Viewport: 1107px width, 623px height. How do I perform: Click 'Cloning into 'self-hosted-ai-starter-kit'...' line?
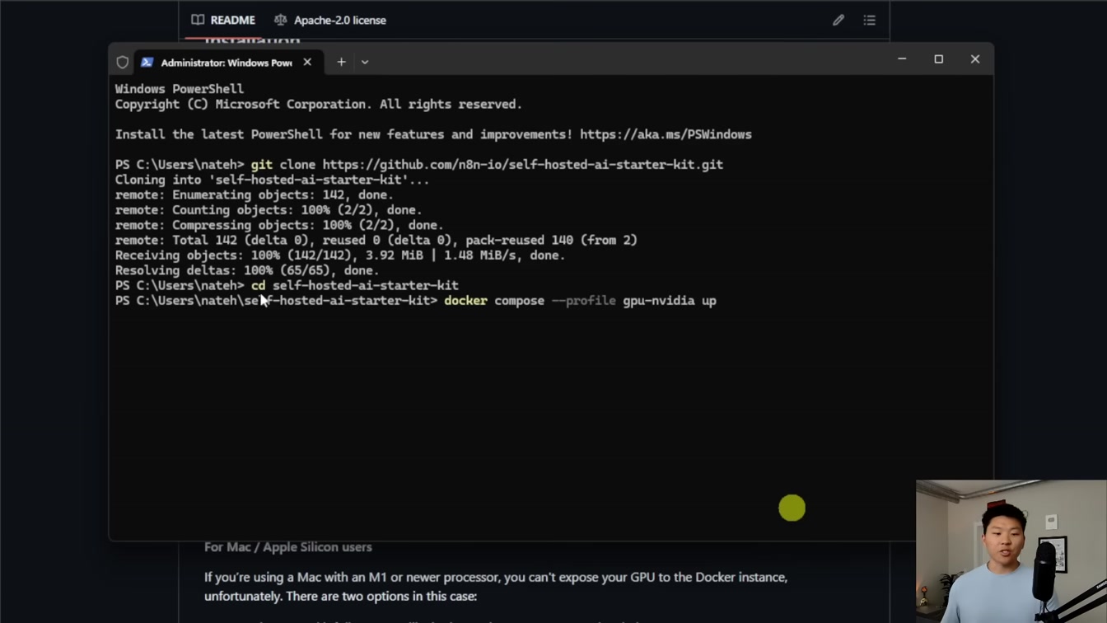click(273, 180)
